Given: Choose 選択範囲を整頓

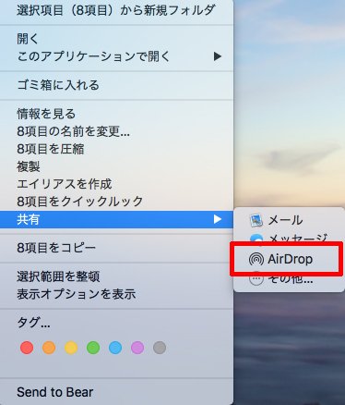Looking at the screenshot, I should click(x=116, y=276).
